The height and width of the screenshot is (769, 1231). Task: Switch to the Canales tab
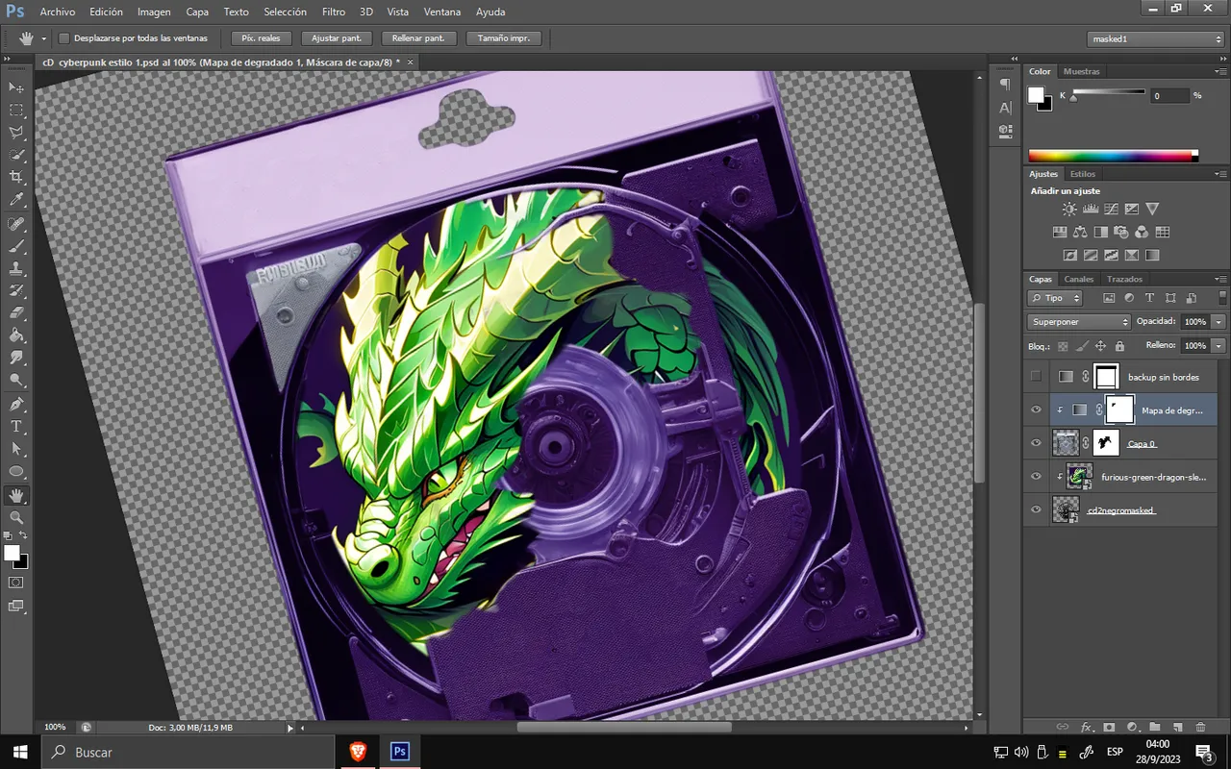coord(1078,279)
